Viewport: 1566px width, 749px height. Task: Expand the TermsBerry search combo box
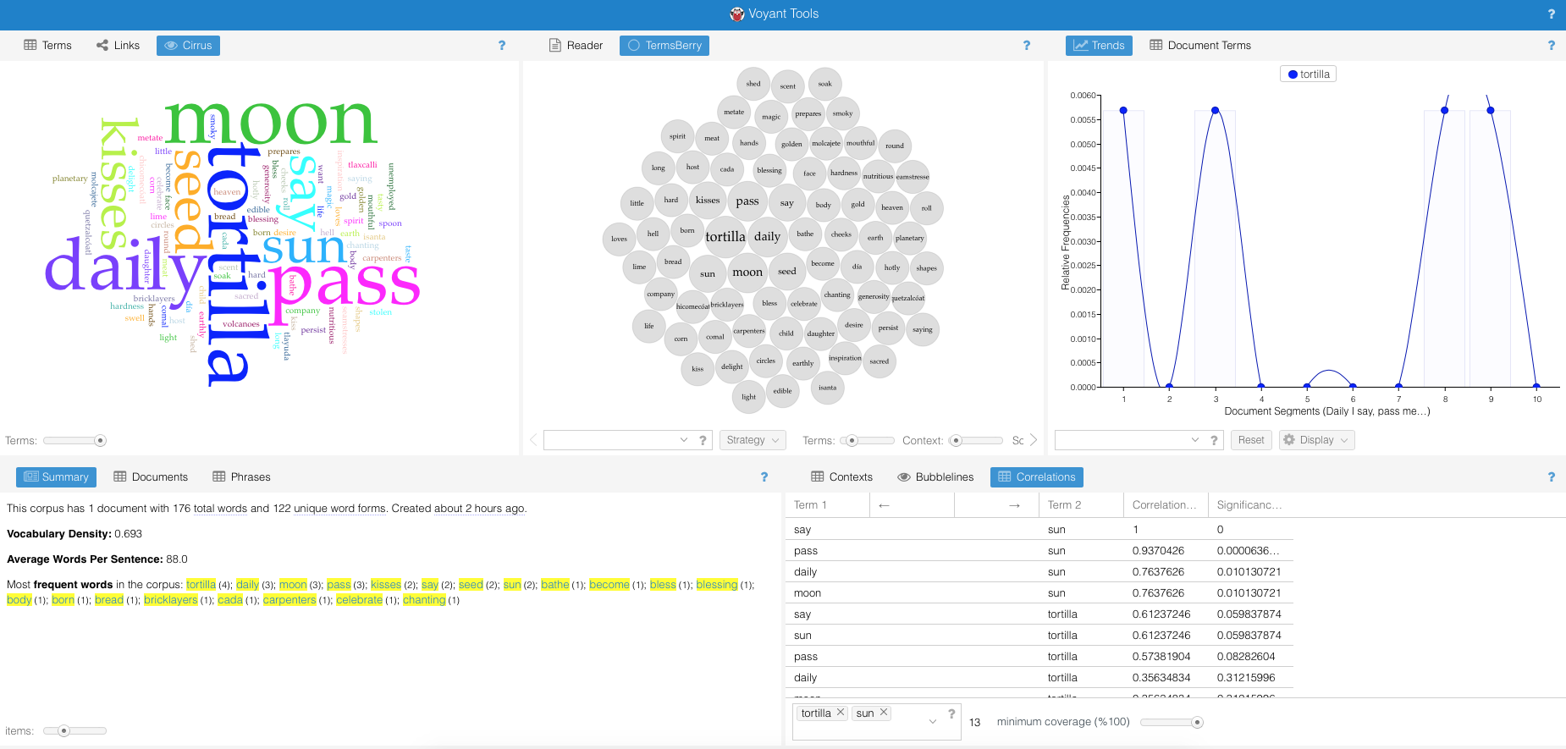click(x=684, y=440)
